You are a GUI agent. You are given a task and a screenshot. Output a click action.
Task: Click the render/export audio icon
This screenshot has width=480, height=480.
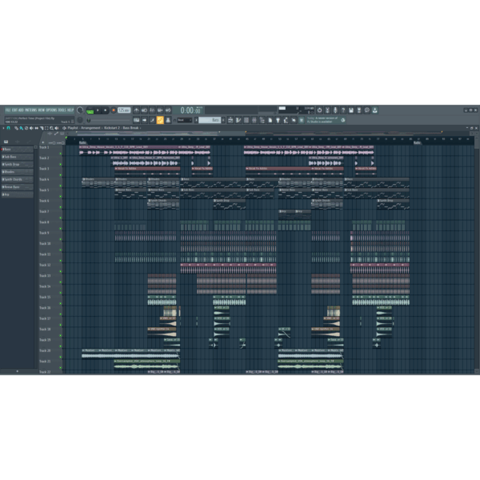(x=359, y=110)
